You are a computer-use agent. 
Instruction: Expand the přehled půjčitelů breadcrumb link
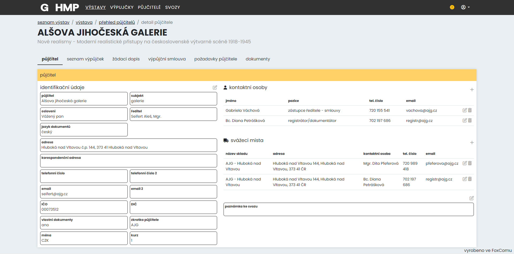[x=117, y=22]
